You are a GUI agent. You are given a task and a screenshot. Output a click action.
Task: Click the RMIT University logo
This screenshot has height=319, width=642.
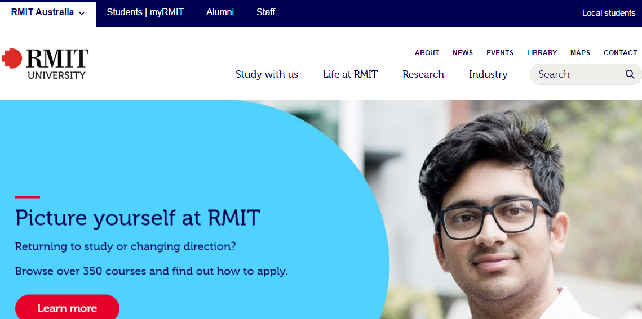[x=45, y=64]
